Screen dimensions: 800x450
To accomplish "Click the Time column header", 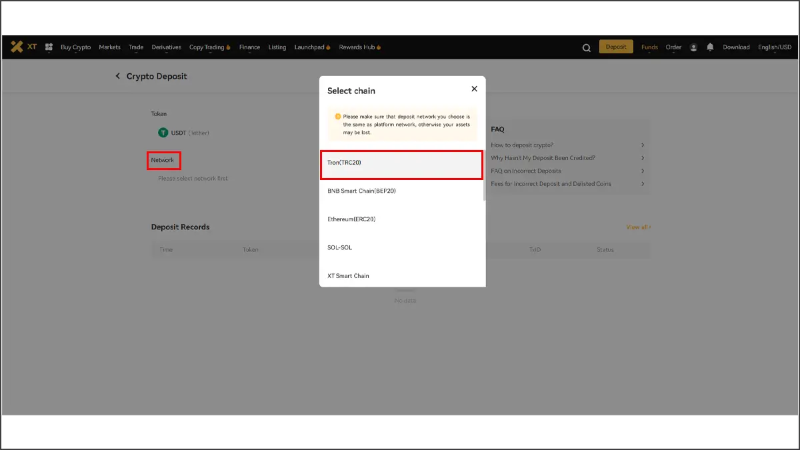I will (166, 249).
